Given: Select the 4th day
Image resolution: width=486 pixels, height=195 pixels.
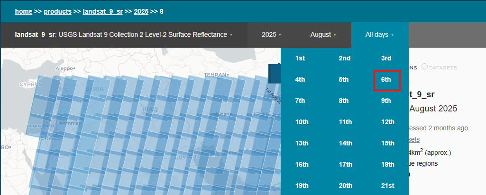Looking at the screenshot, I should pos(300,80).
